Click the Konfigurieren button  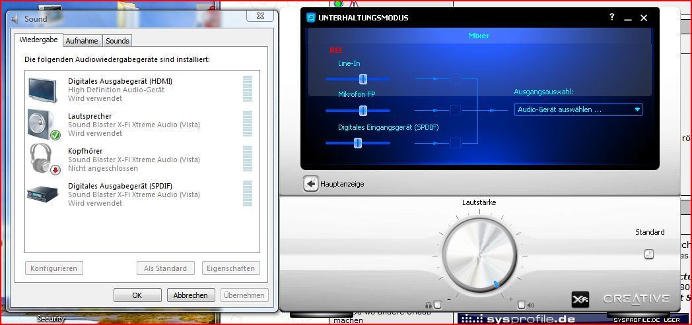(x=54, y=268)
